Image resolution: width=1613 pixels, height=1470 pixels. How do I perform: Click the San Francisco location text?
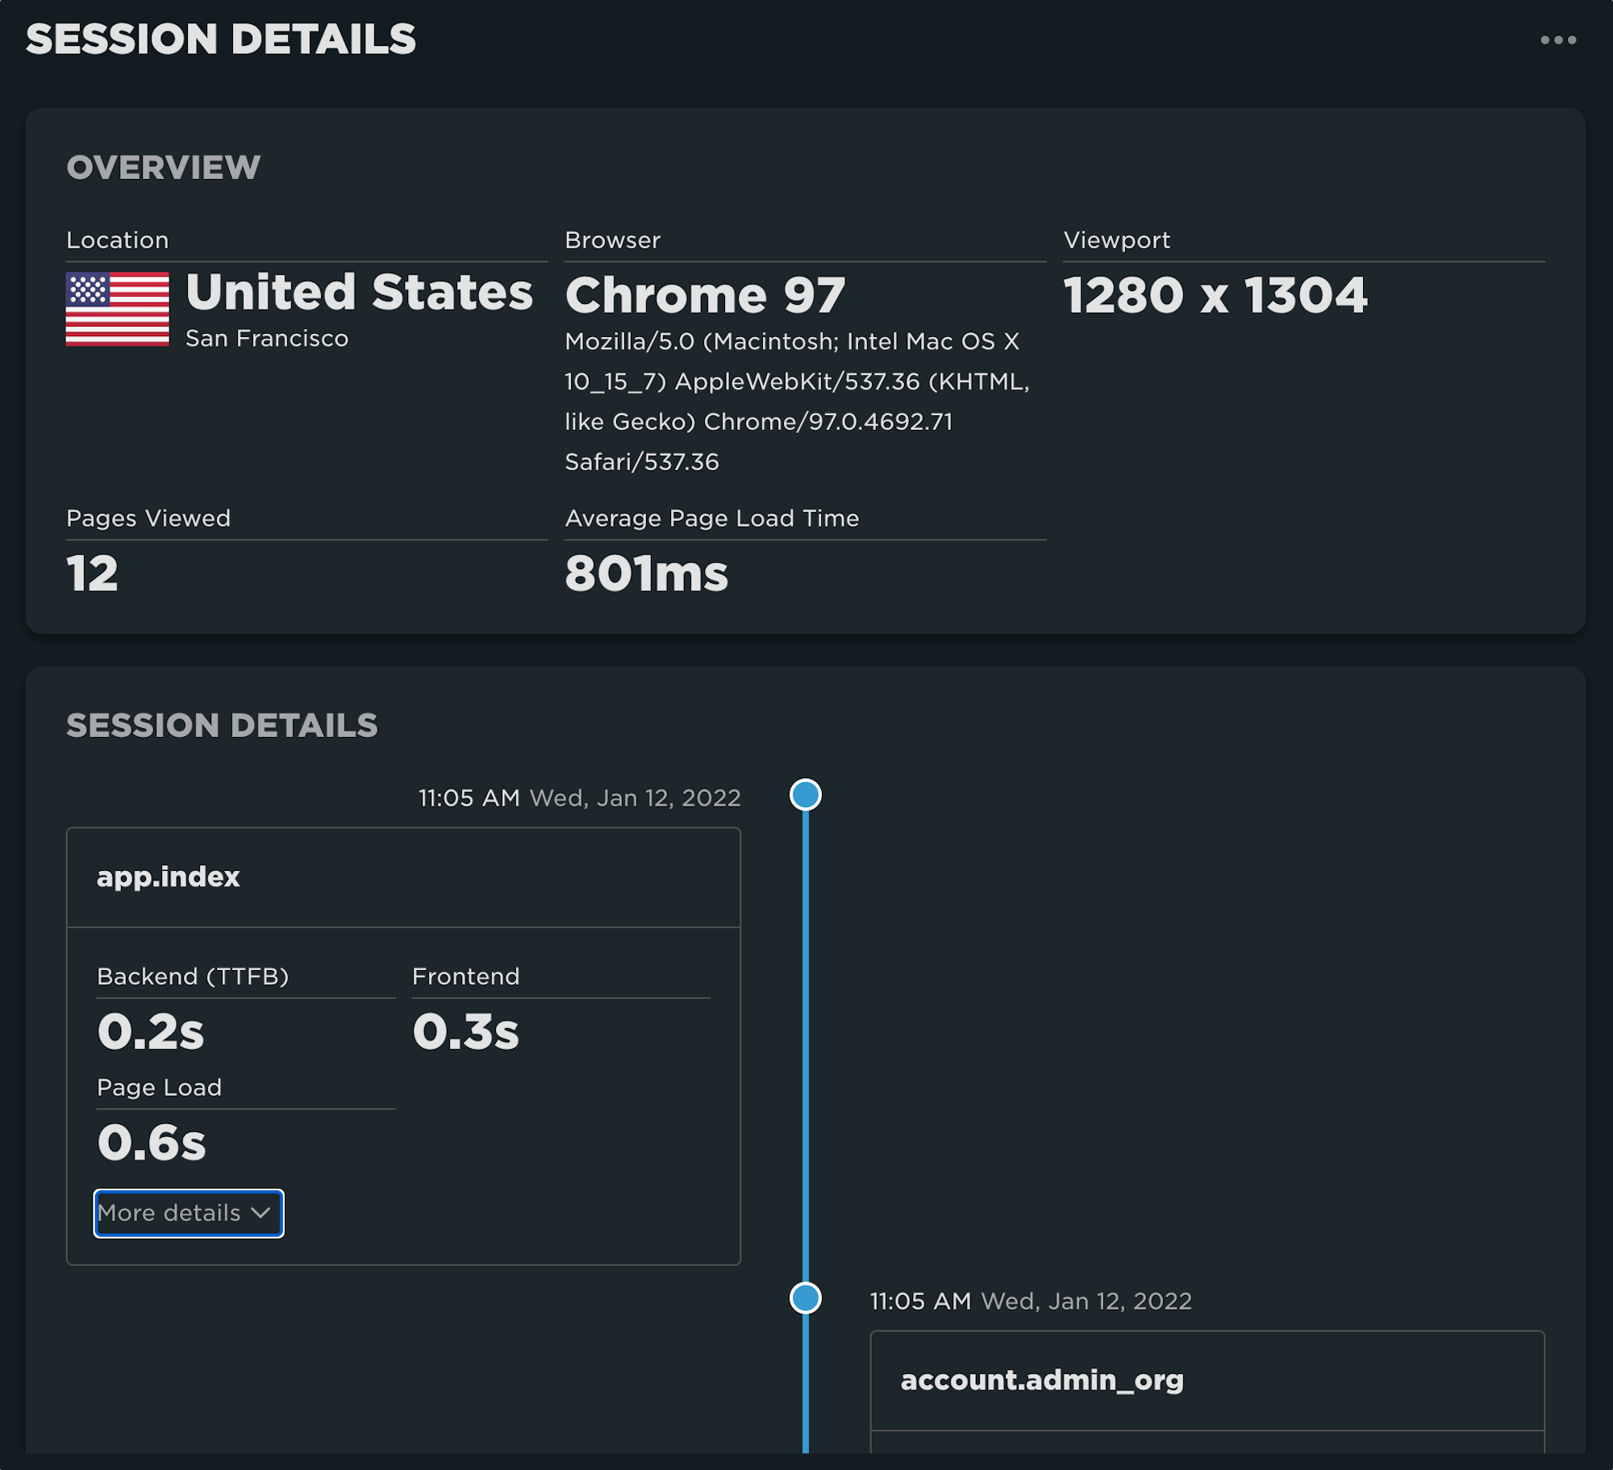pos(266,339)
